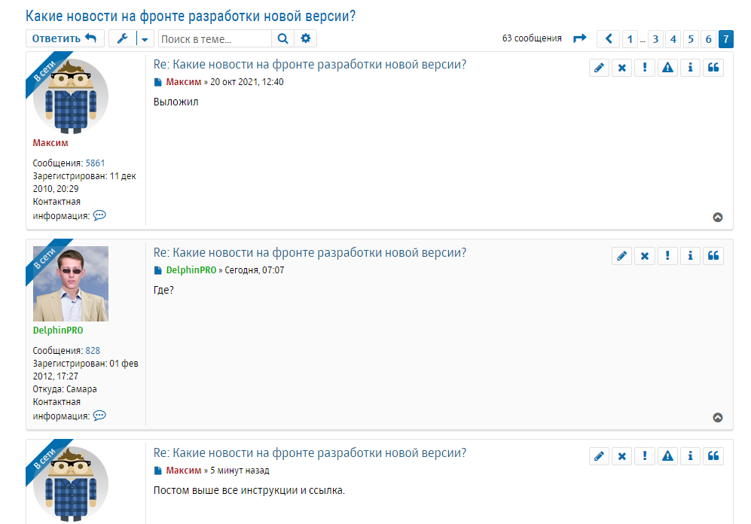Click DelphinPRO's avatar photo
Viewport: 751px width, 524px height.
click(x=71, y=284)
